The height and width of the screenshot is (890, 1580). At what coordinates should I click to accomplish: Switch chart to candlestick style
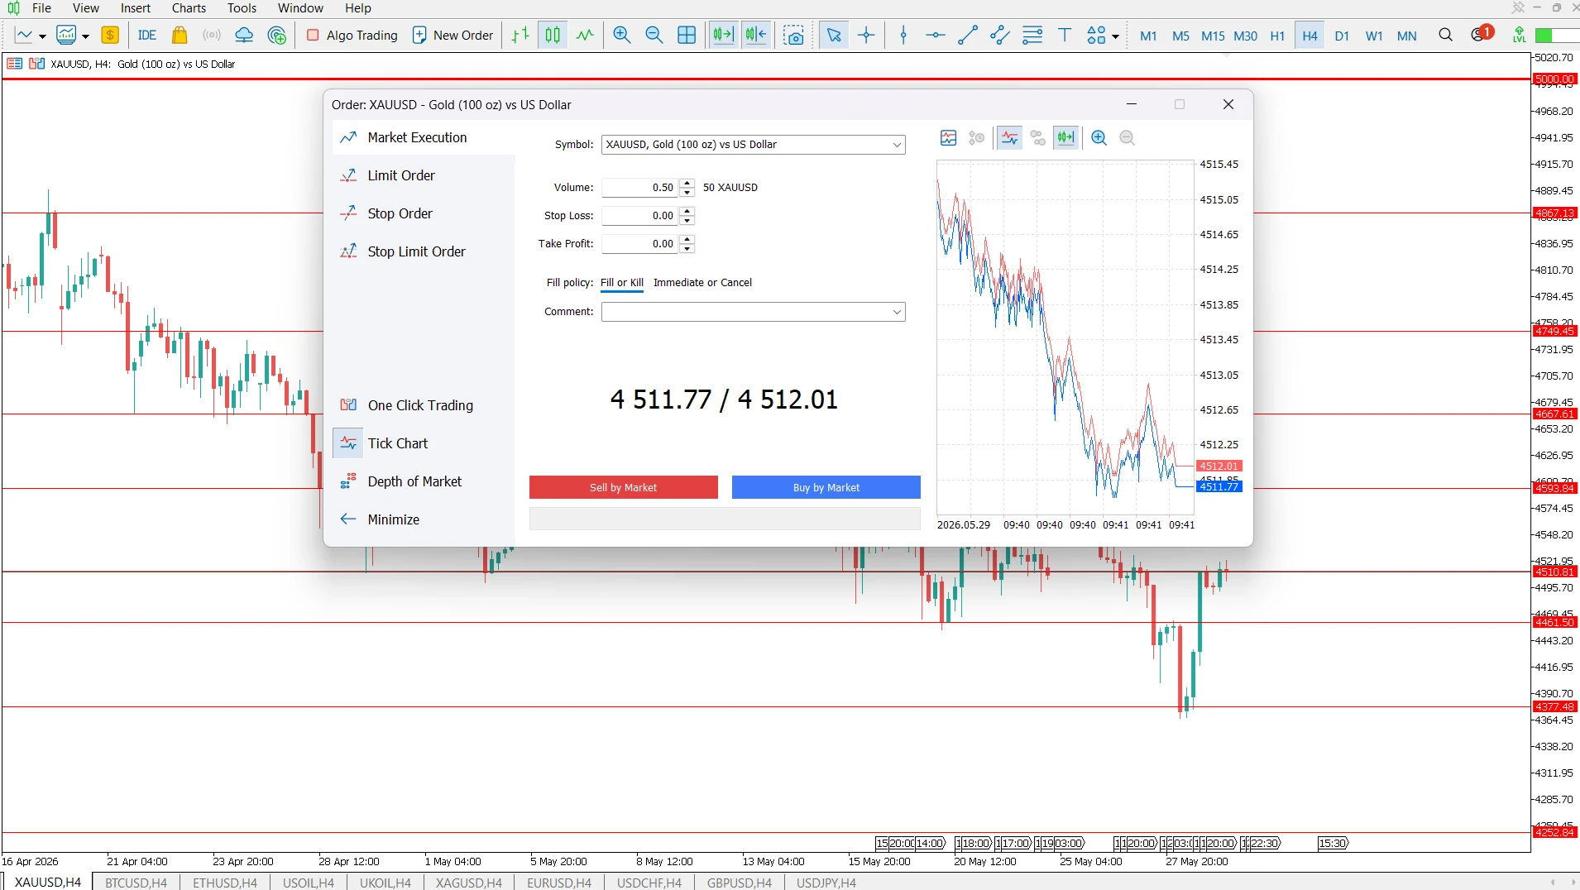[553, 36]
